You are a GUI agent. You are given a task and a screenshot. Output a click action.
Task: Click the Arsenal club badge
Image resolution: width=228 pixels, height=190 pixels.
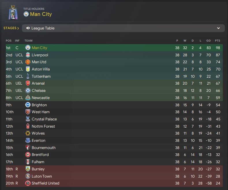coord(28,83)
